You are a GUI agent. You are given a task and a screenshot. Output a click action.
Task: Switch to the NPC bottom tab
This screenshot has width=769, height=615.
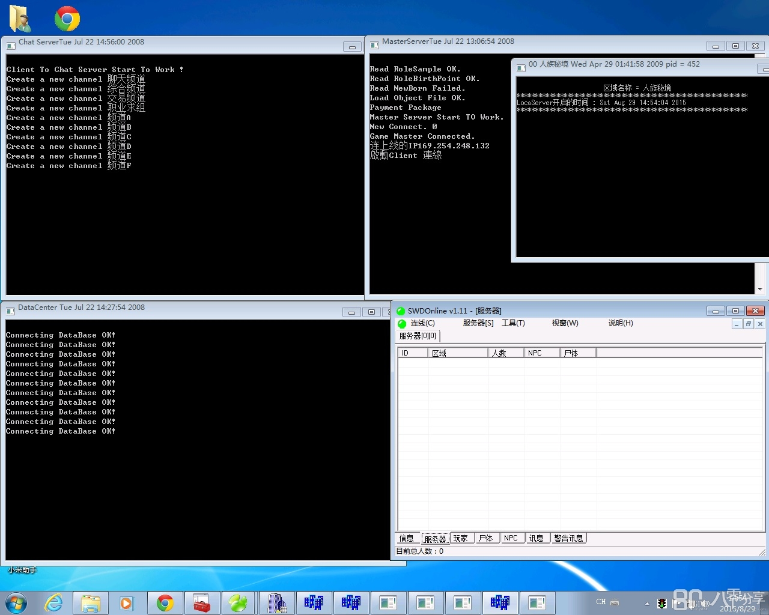pos(511,538)
